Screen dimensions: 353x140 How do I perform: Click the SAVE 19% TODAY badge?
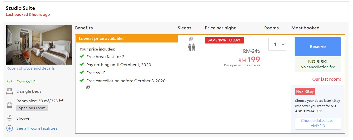[224, 40]
